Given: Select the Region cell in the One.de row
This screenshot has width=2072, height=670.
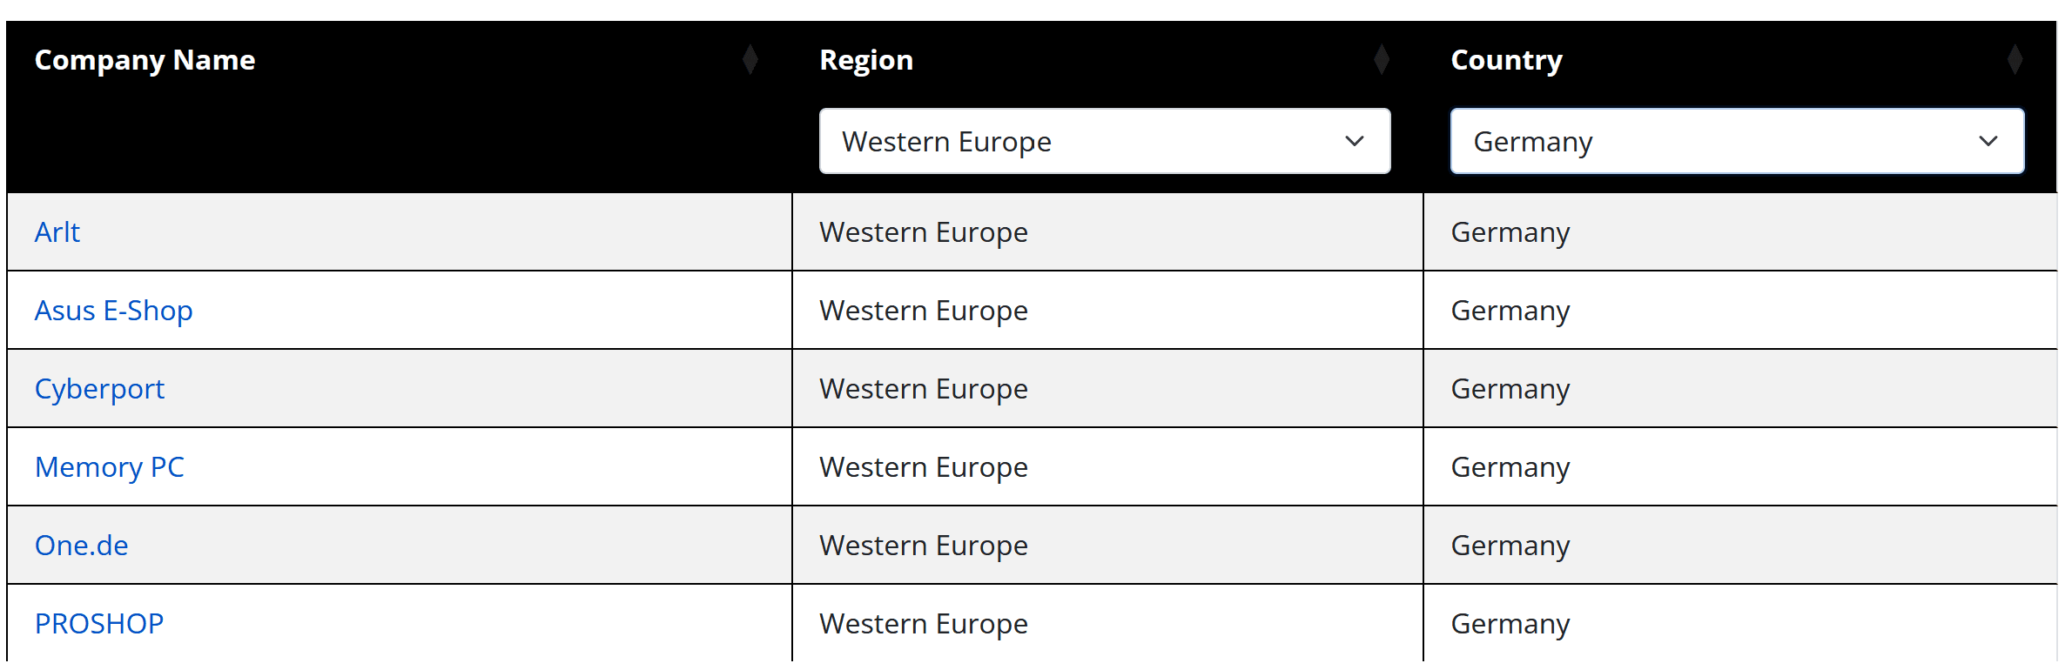Looking at the screenshot, I should click(924, 546).
